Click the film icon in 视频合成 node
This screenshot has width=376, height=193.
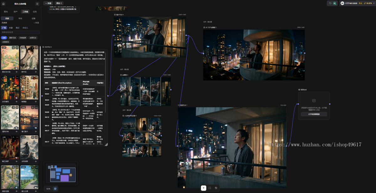click(314, 101)
